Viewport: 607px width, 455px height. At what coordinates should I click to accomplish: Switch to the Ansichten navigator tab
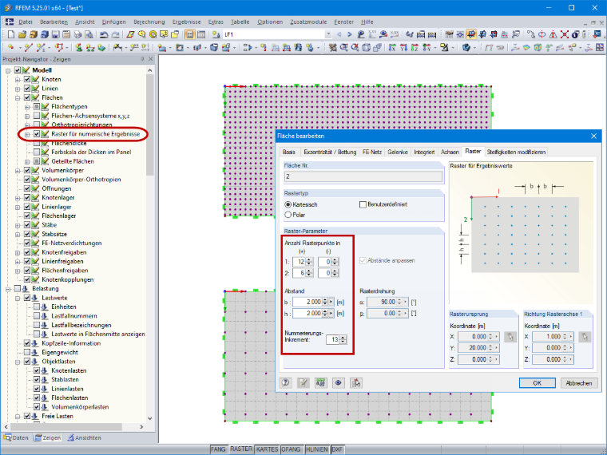pyautogui.click(x=84, y=437)
